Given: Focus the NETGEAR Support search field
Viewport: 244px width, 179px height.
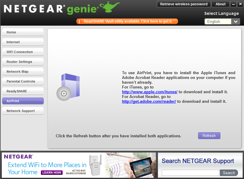Looking at the screenshot, I should tap(191, 173).
